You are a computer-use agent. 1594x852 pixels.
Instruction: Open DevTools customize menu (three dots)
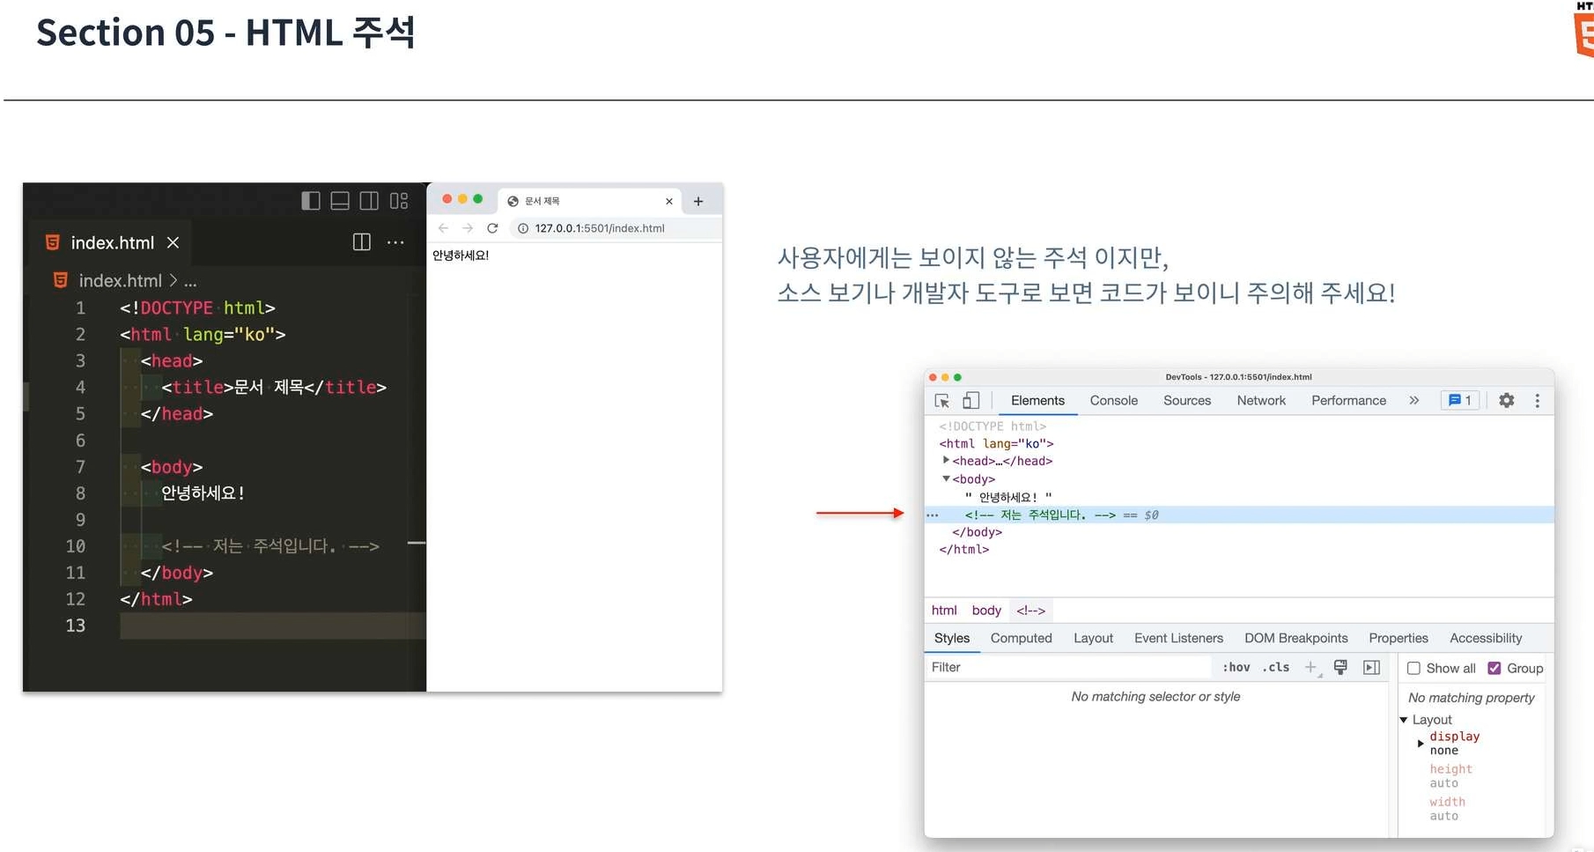click(1538, 401)
